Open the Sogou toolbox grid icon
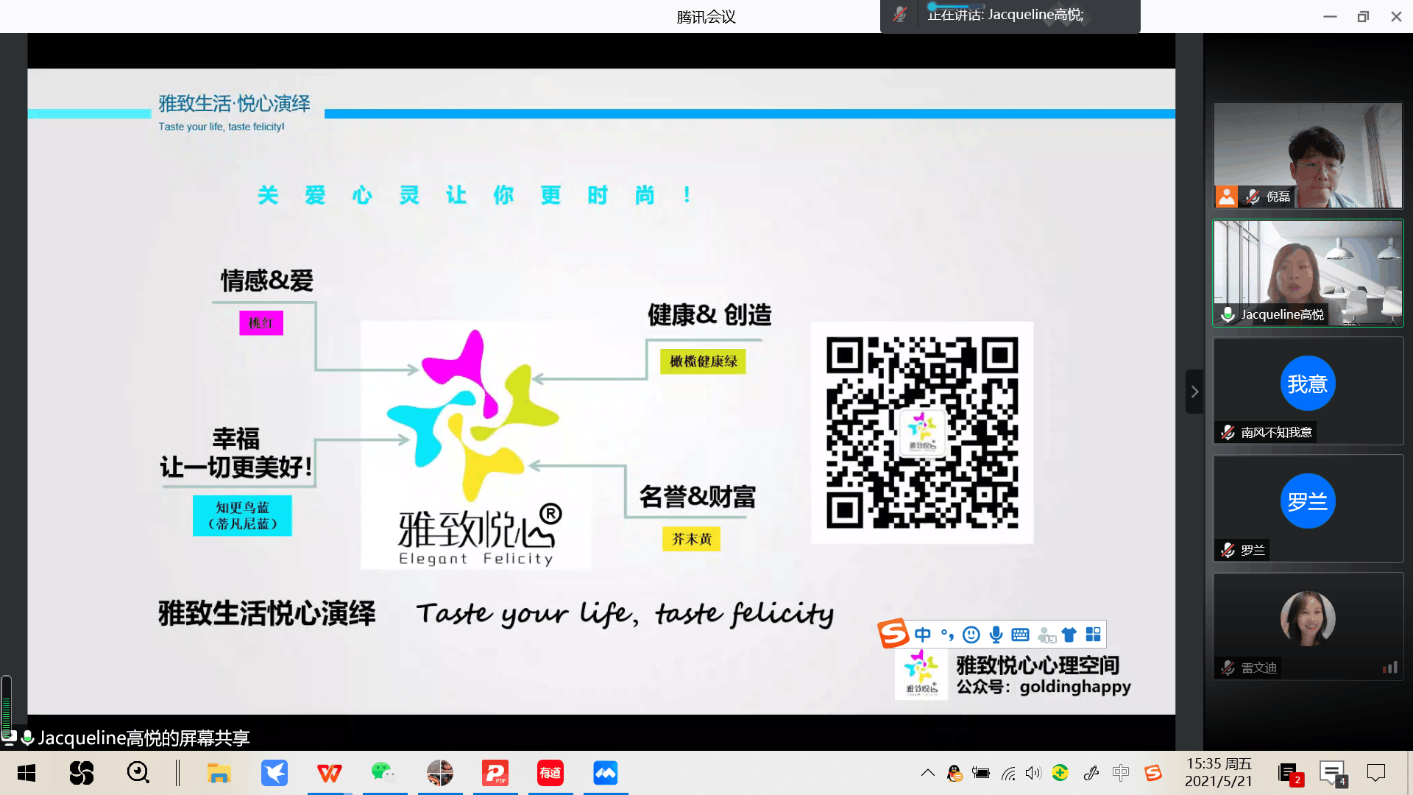 pos(1094,635)
